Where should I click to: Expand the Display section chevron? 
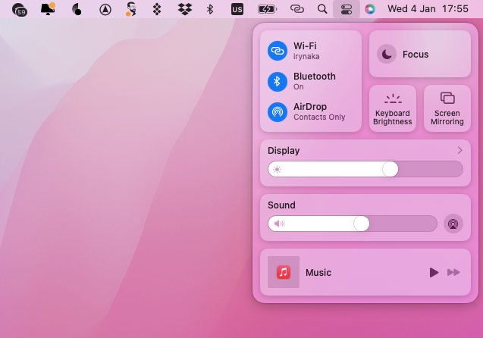[459, 151]
